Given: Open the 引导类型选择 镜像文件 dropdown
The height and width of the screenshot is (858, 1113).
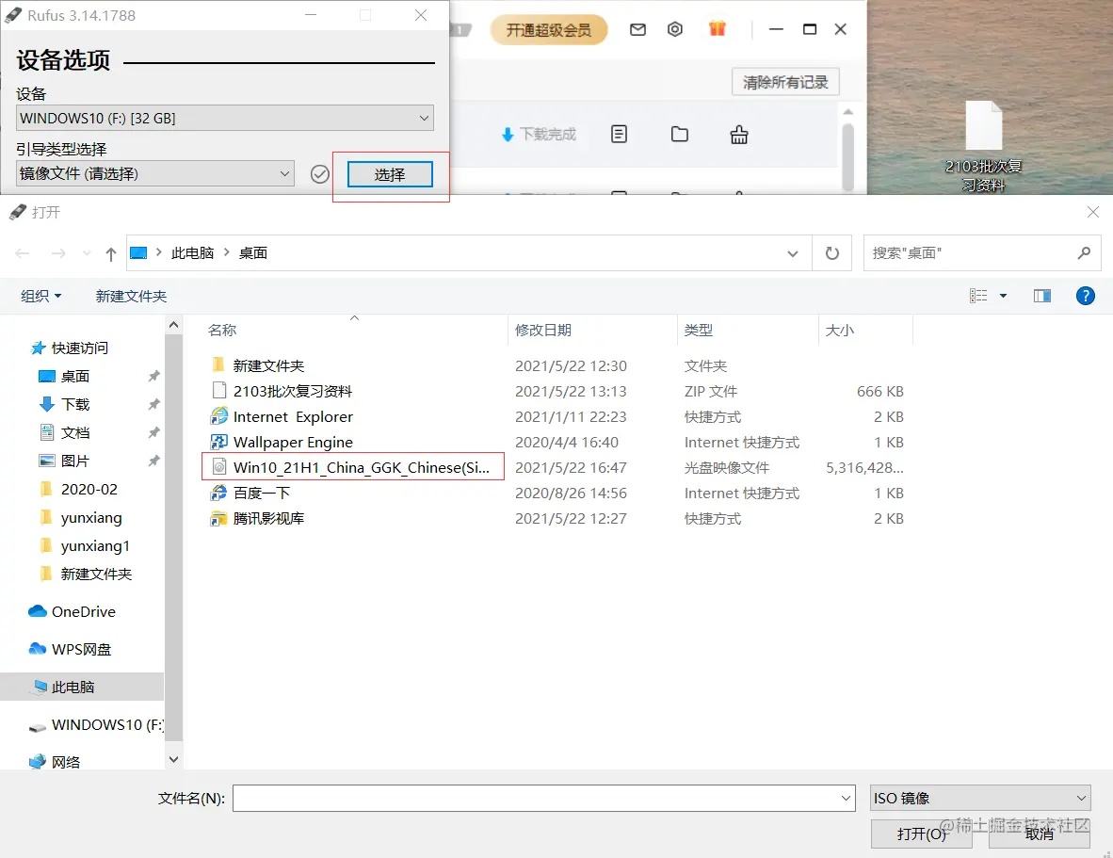Looking at the screenshot, I should coord(155,173).
